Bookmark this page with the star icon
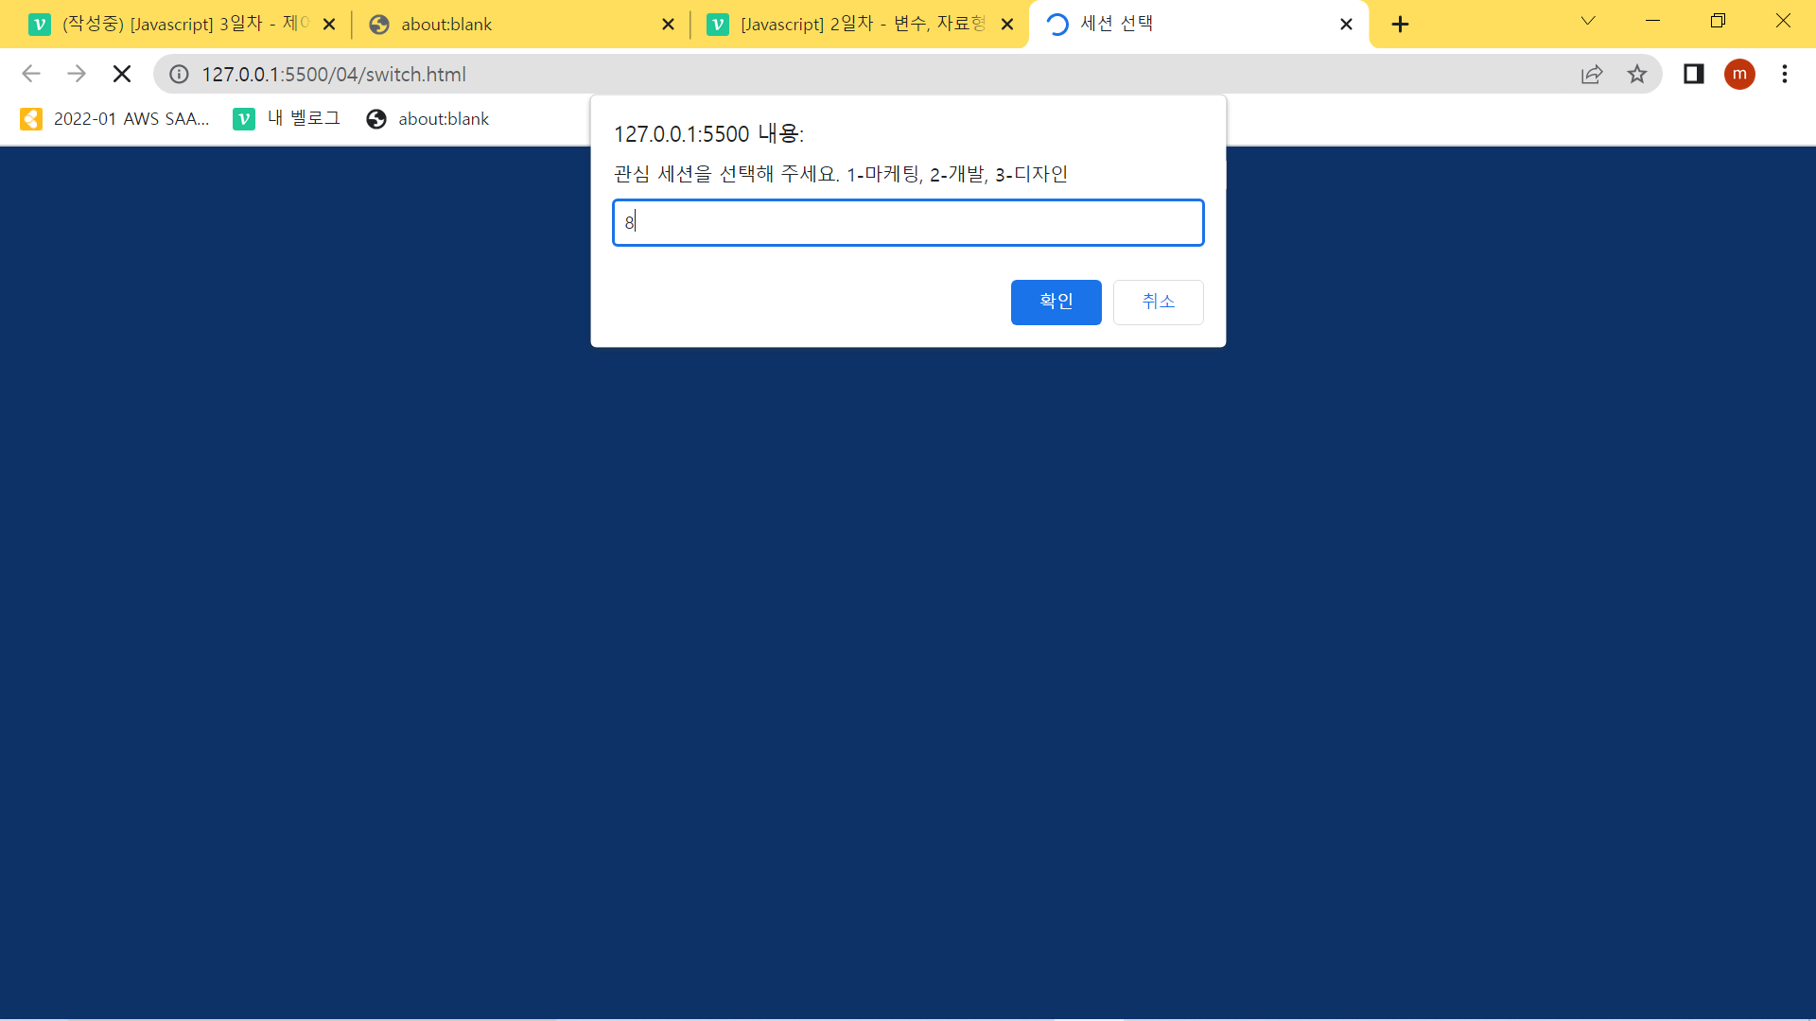 [x=1637, y=74]
